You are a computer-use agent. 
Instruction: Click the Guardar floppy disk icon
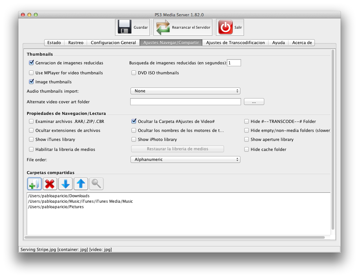click(124, 27)
